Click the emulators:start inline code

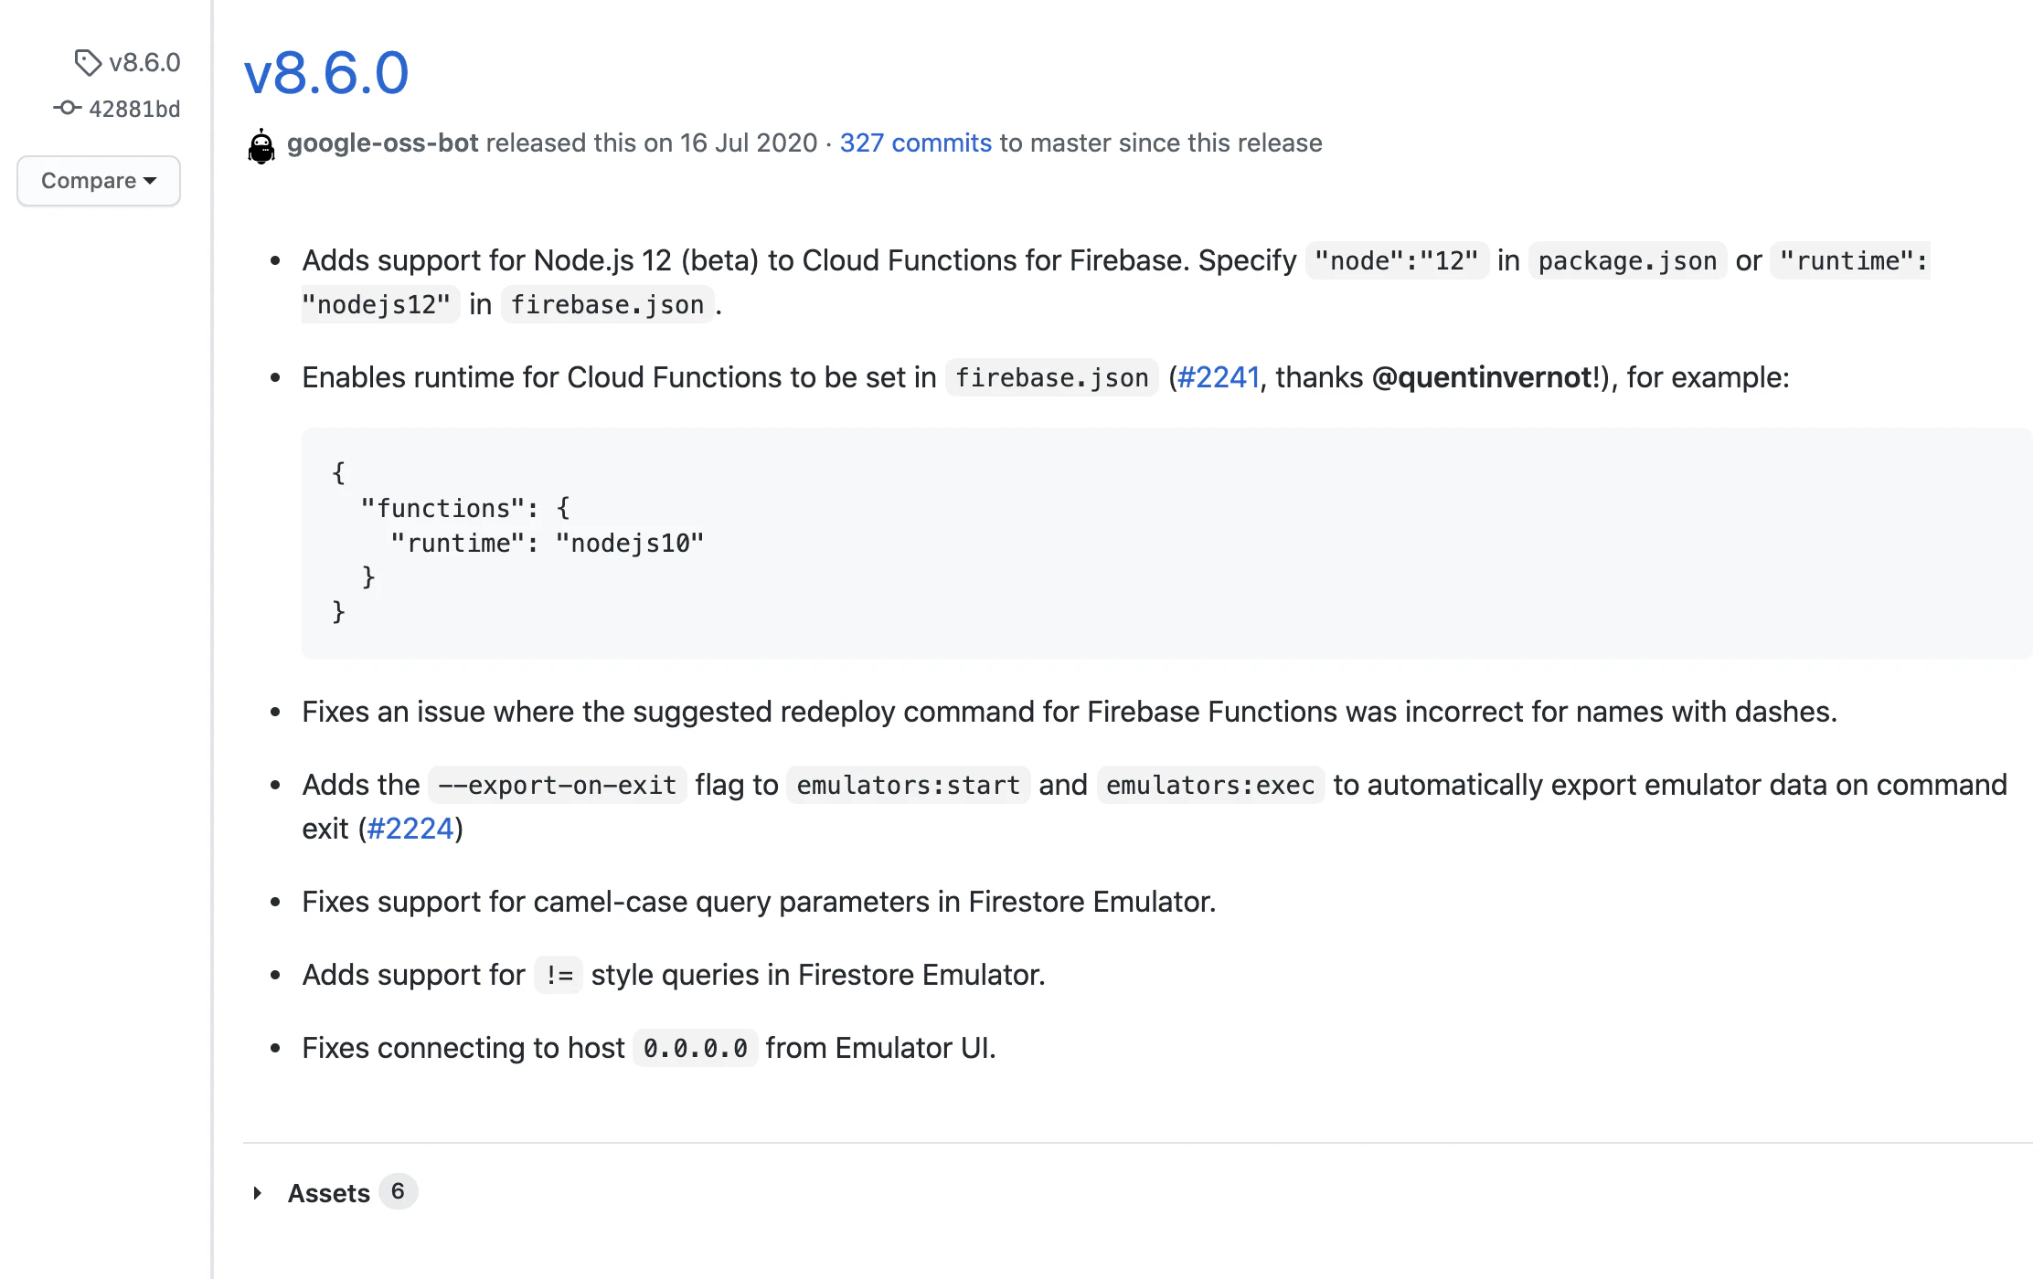(909, 786)
